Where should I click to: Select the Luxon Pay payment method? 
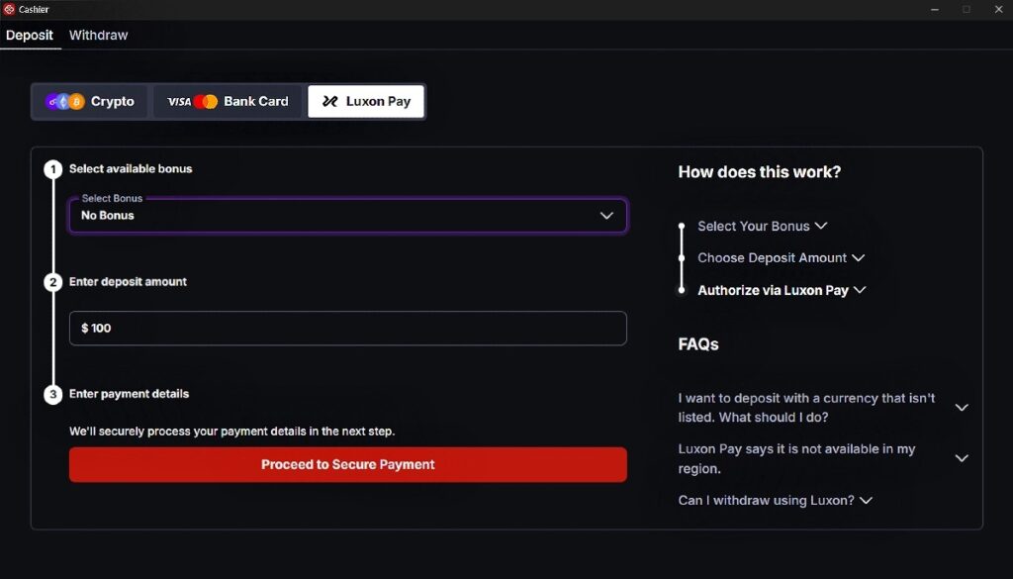366,100
